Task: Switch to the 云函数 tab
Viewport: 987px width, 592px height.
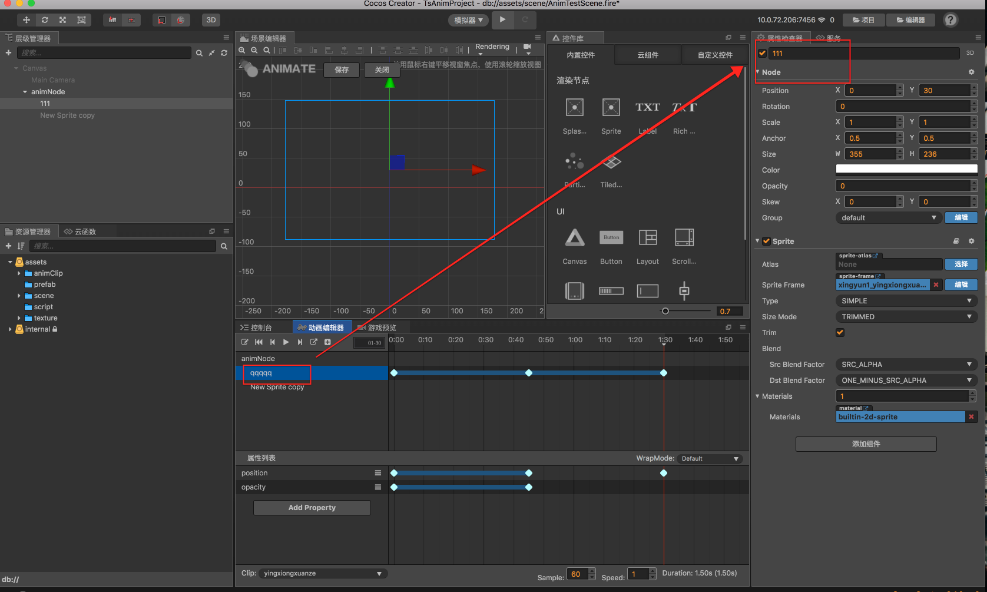Action: pos(80,231)
